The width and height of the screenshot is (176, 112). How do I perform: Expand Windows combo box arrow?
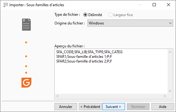(170, 23)
